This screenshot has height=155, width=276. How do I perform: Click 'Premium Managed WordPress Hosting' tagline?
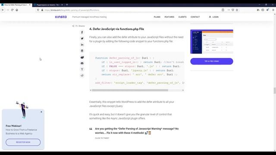pyautogui.click(x=89, y=17)
